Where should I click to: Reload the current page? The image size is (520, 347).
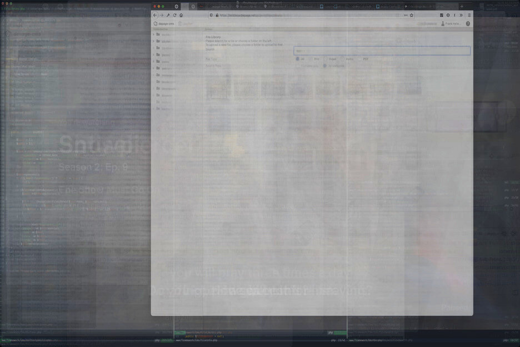point(175,15)
